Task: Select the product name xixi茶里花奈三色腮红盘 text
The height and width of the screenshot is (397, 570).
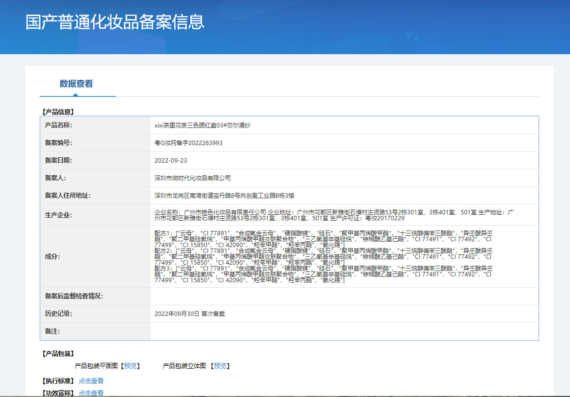Action: click(203, 125)
